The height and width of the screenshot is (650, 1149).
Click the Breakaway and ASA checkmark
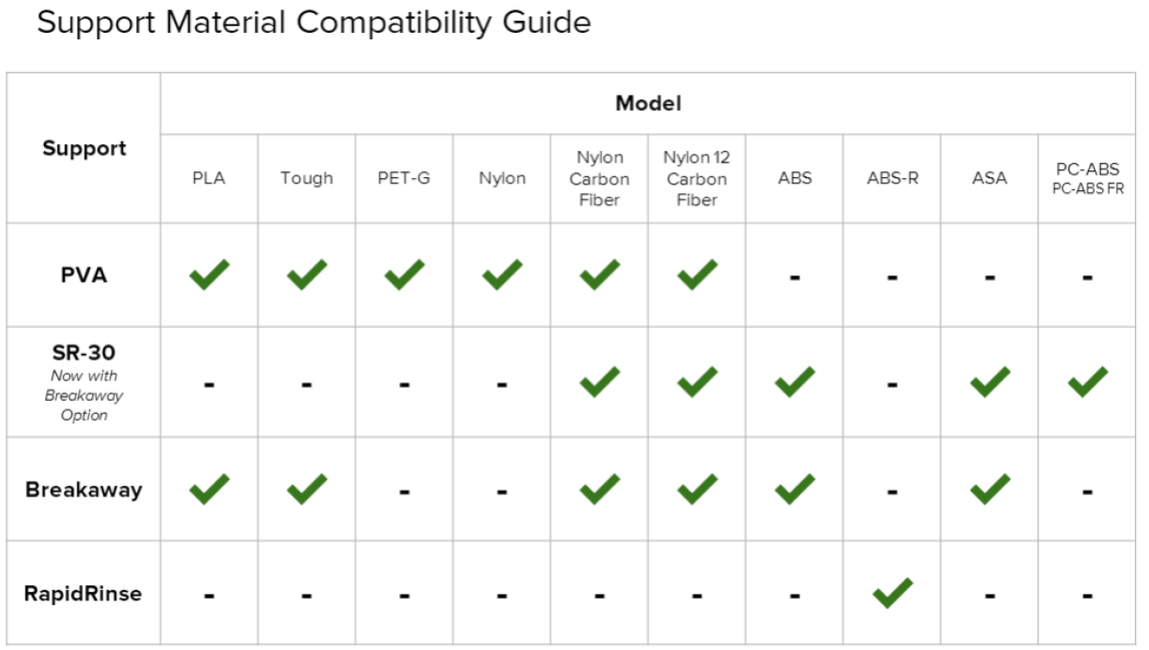tap(990, 489)
